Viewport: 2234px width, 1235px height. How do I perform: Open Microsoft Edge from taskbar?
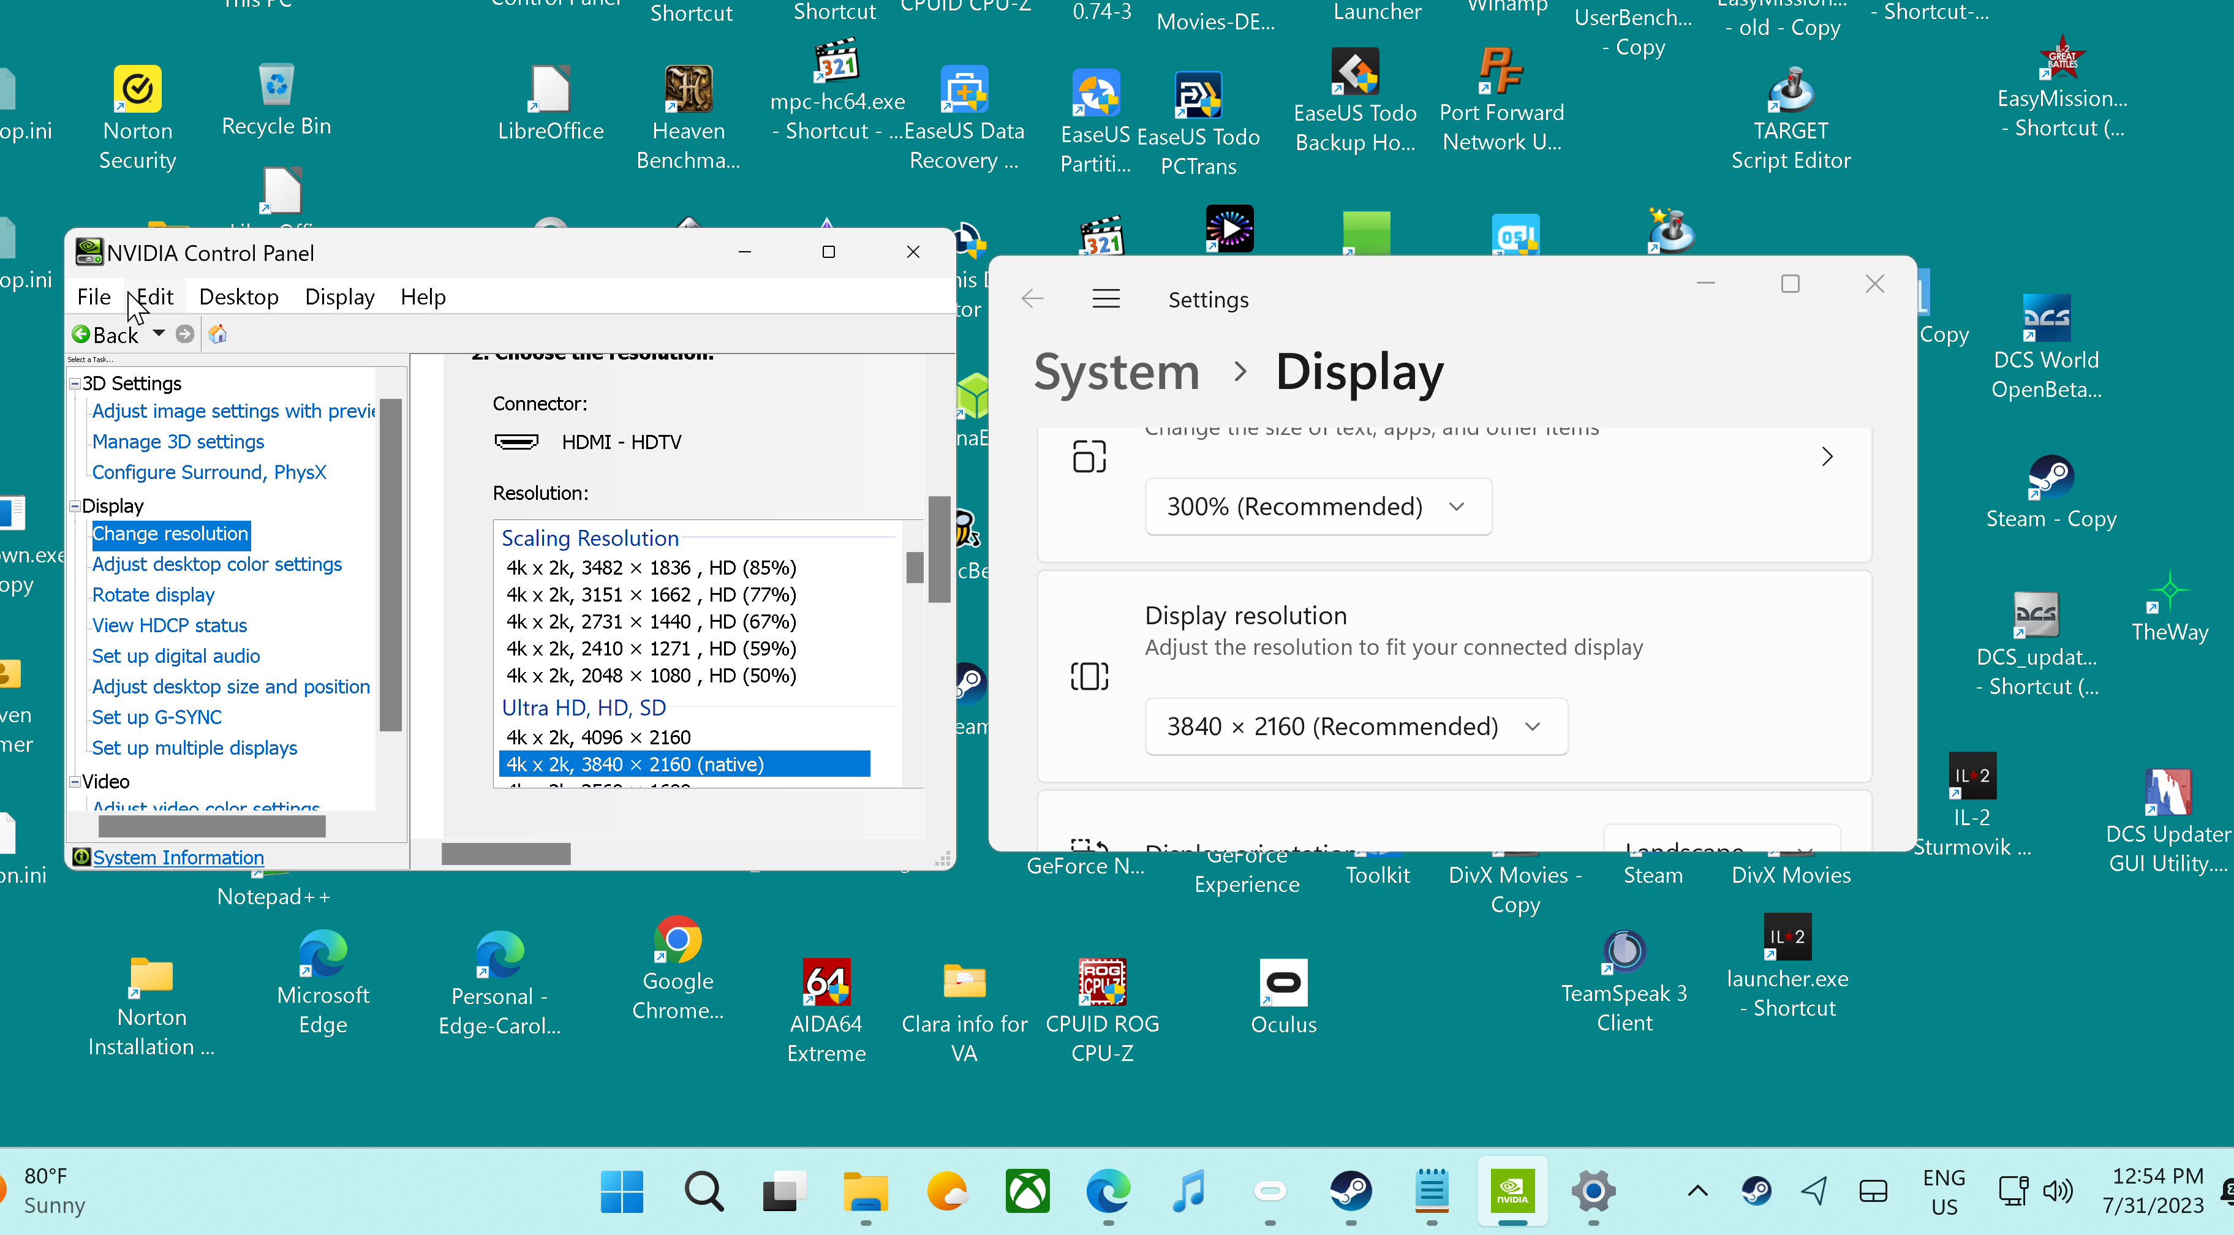coord(1108,1192)
